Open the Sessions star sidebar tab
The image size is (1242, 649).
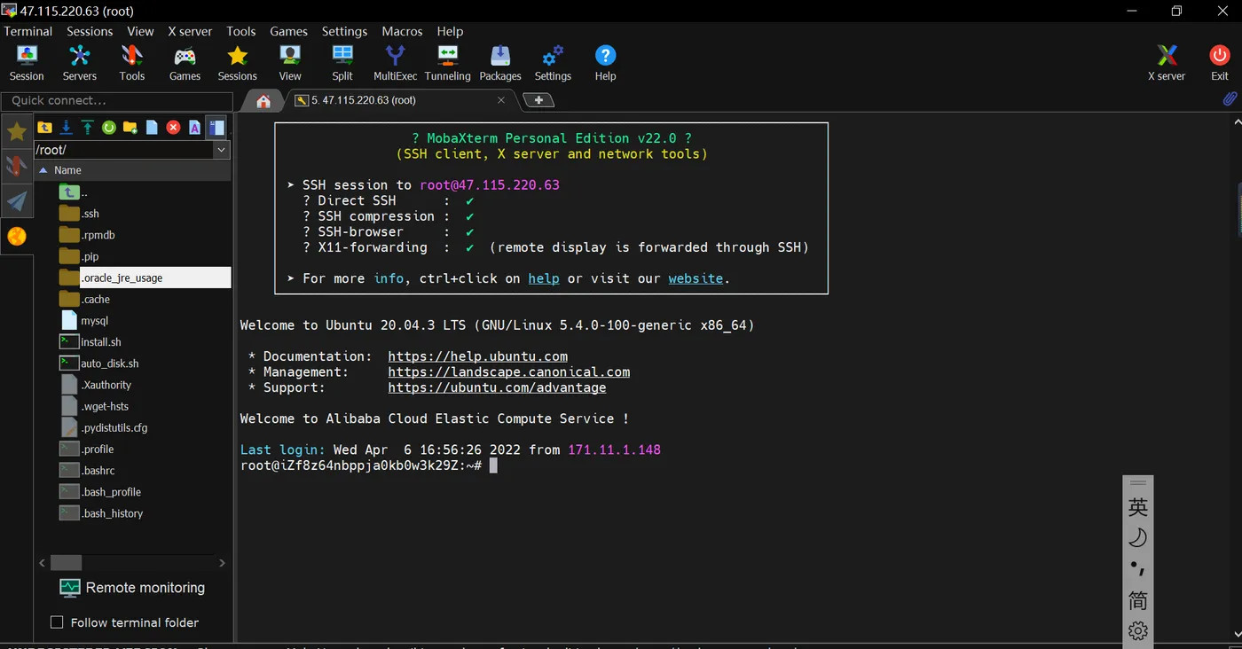[x=17, y=132]
